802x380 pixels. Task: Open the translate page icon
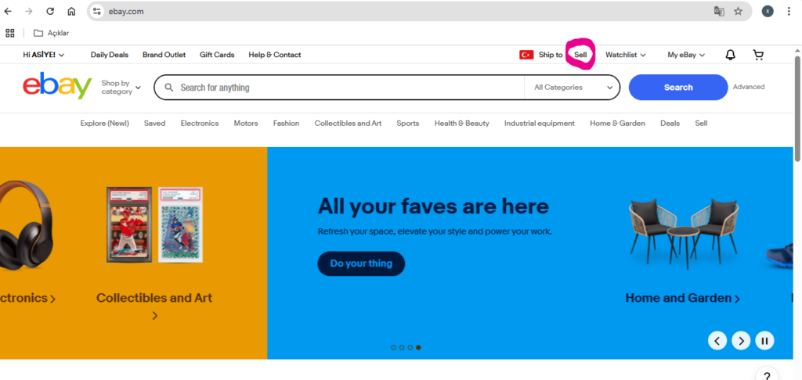(719, 11)
